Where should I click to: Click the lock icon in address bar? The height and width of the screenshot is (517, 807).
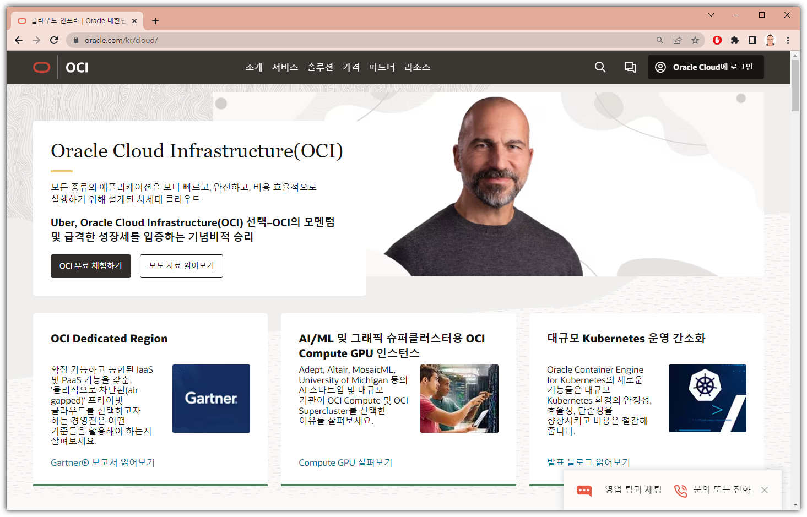coord(76,40)
